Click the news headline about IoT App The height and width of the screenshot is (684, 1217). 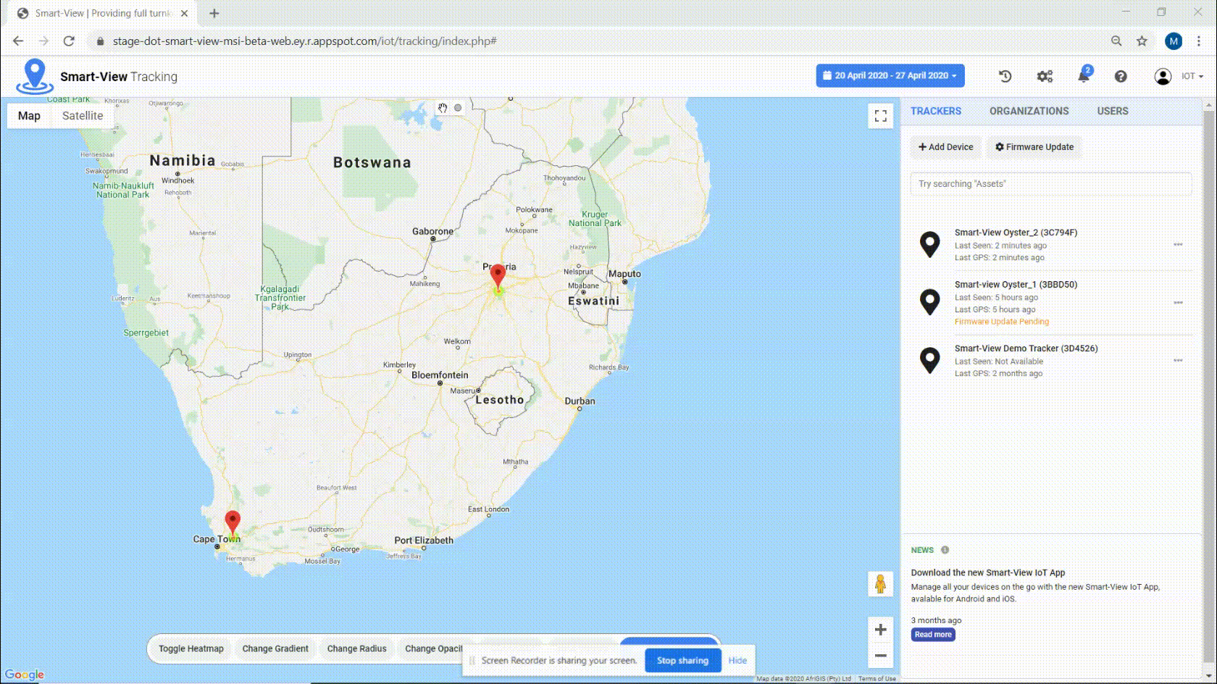pos(987,572)
